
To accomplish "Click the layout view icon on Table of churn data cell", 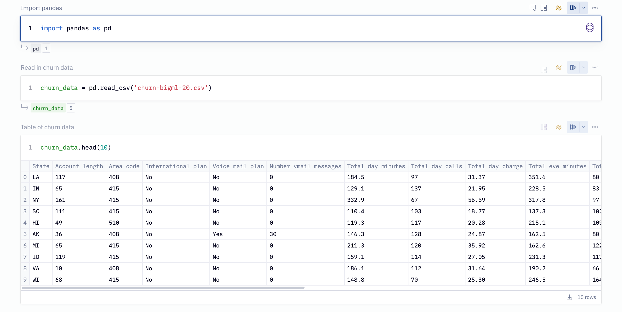I will point(543,127).
